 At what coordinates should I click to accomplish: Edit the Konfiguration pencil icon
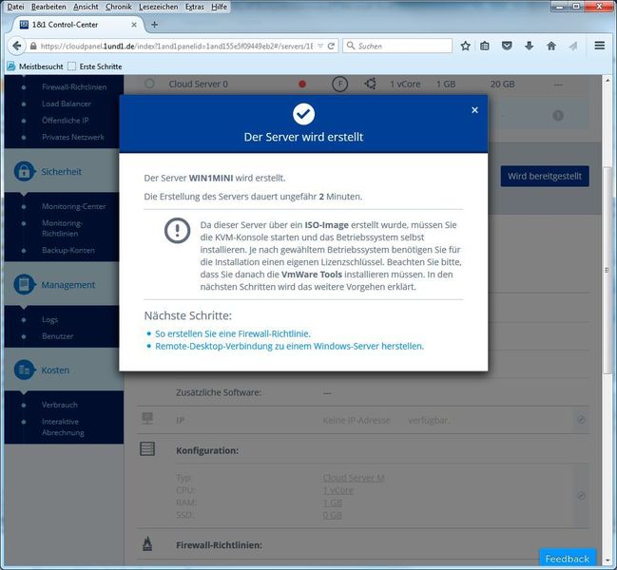(581, 496)
